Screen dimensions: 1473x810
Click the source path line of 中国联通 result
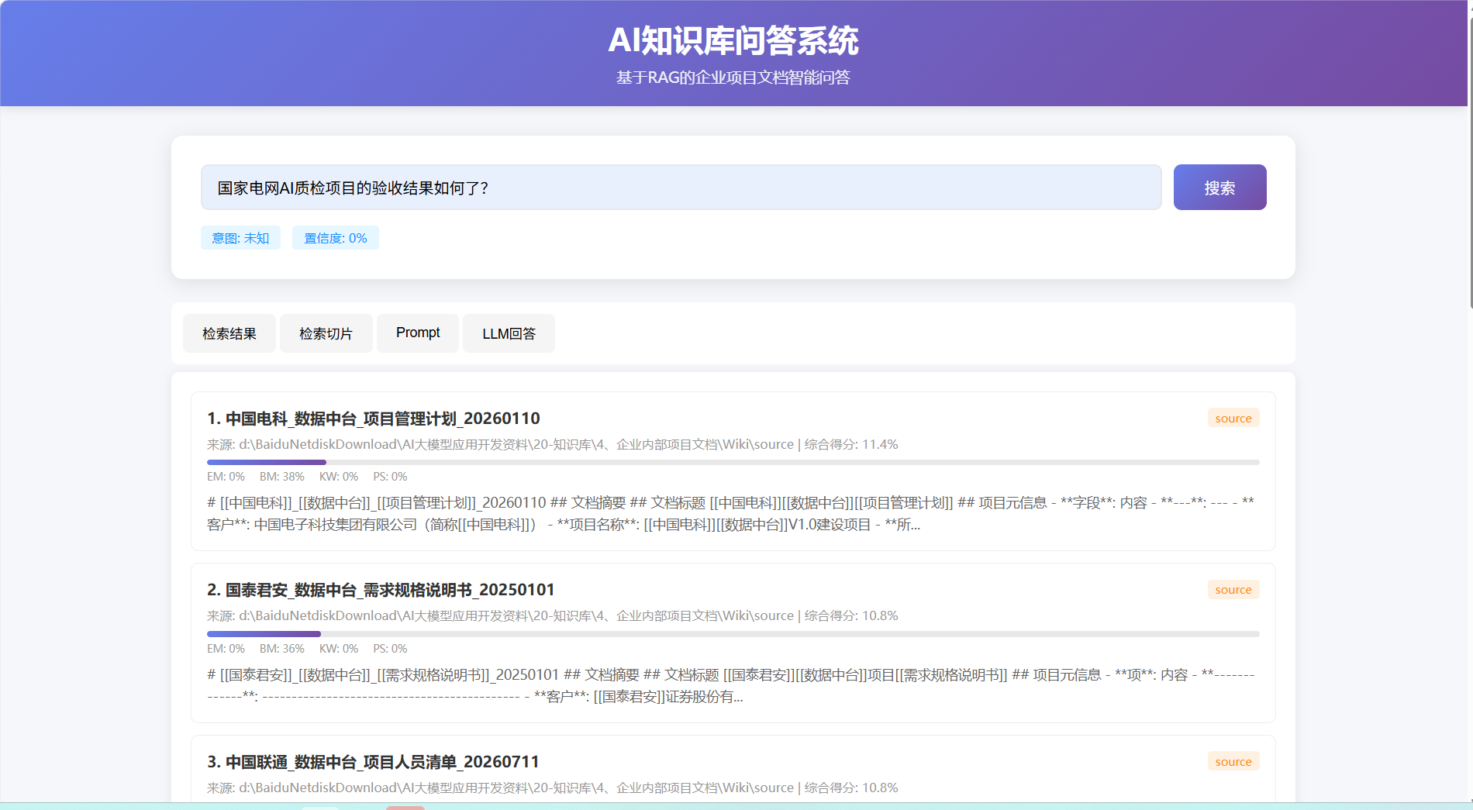point(553,788)
